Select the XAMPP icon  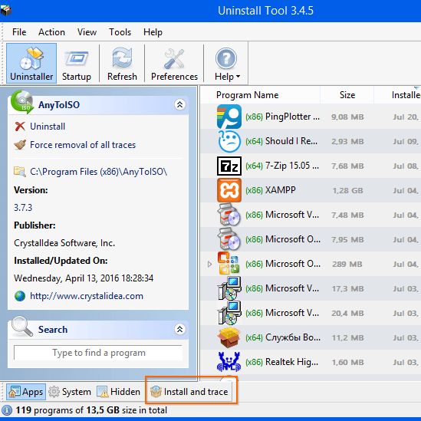click(x=229, y=190)
